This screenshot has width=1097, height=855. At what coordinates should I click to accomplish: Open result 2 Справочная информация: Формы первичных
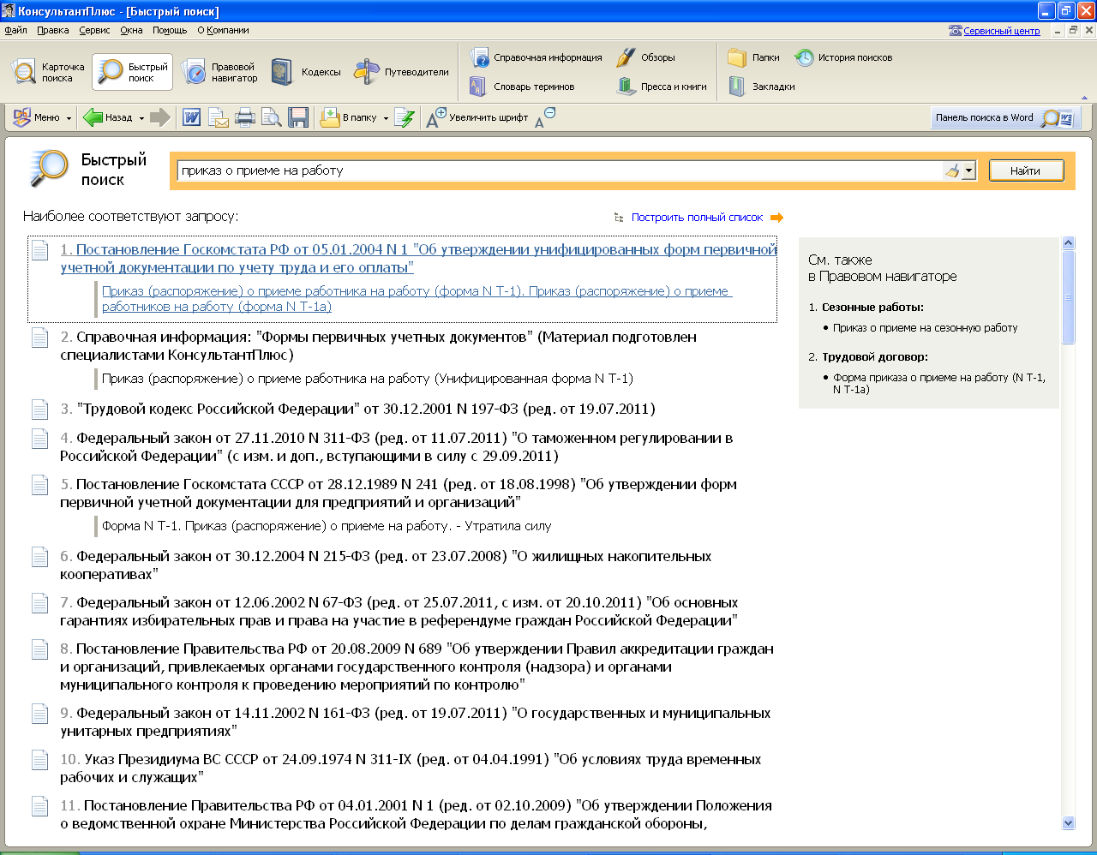click(378, 346)
